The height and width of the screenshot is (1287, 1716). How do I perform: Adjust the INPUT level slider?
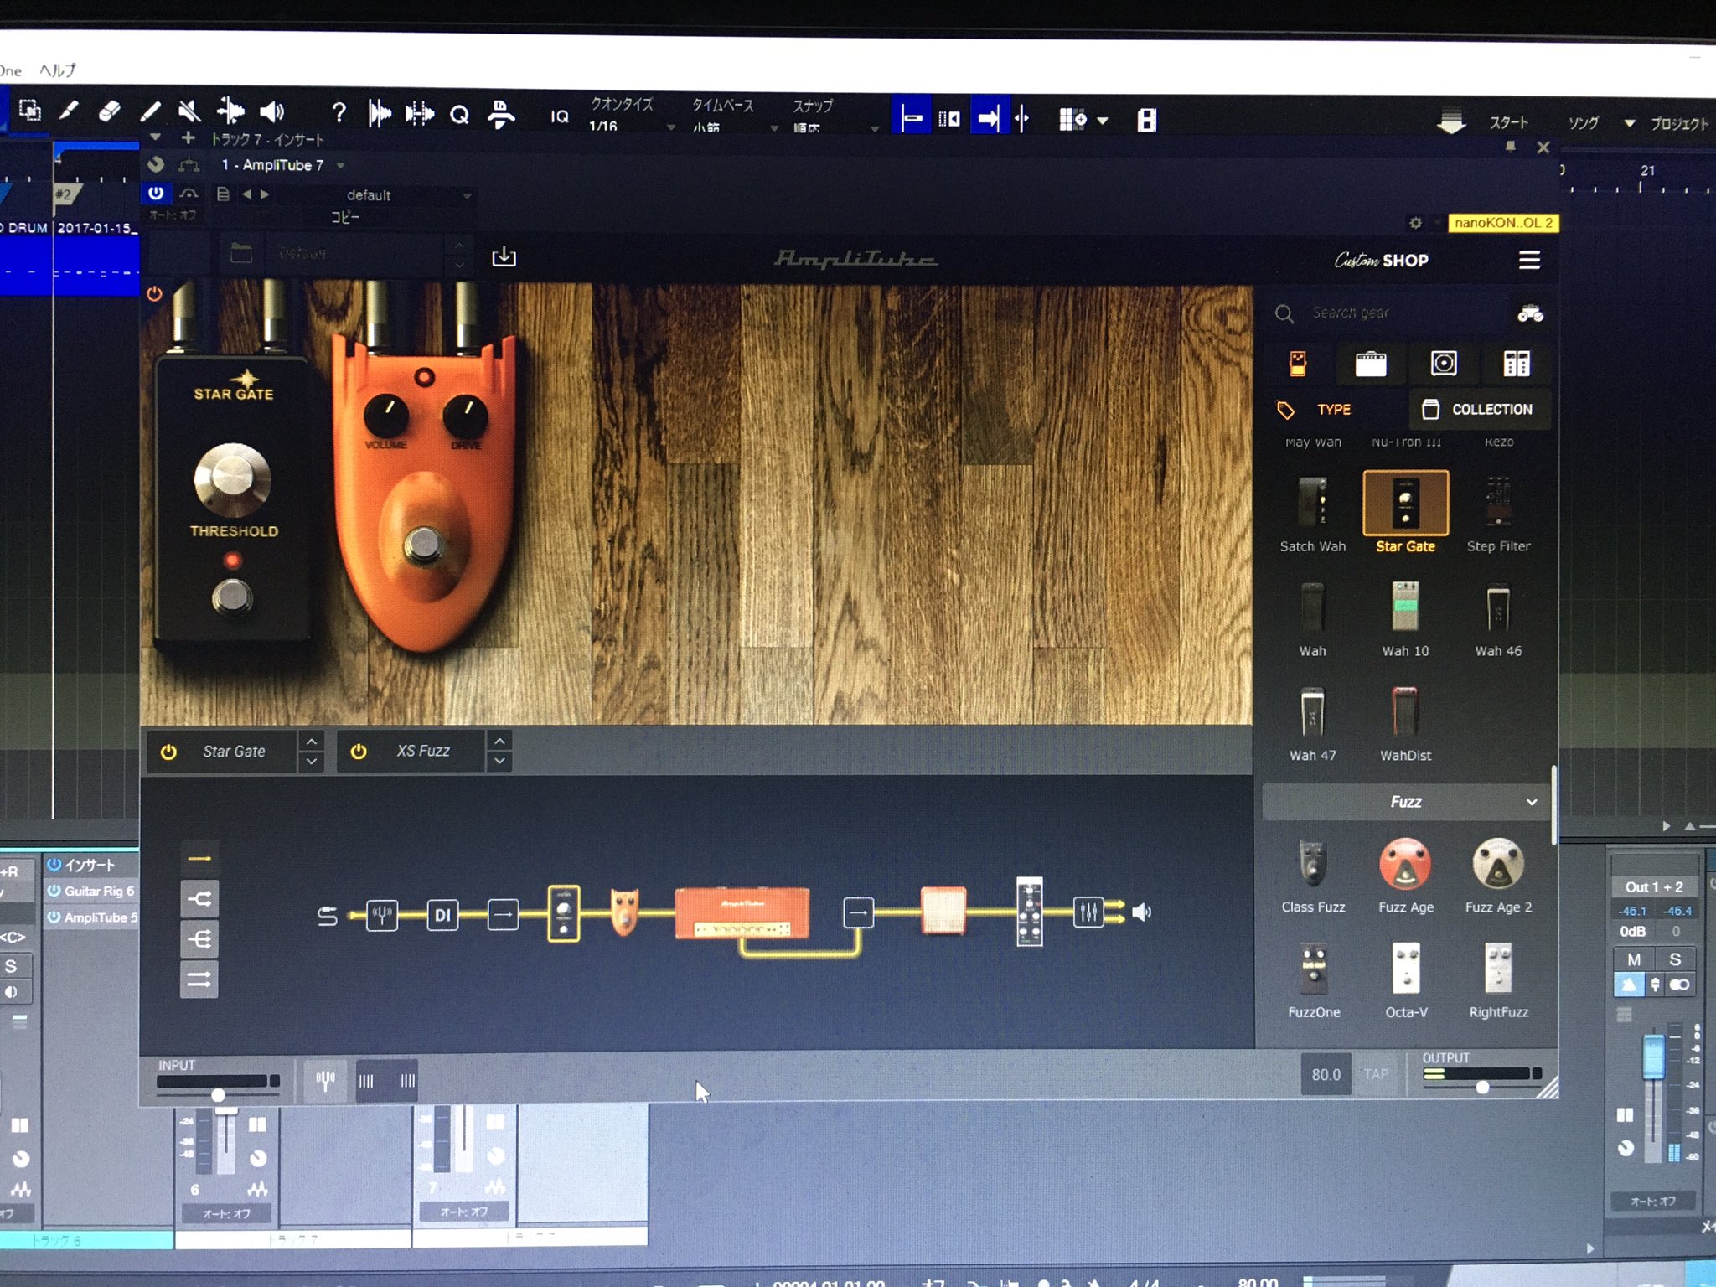218,1093
